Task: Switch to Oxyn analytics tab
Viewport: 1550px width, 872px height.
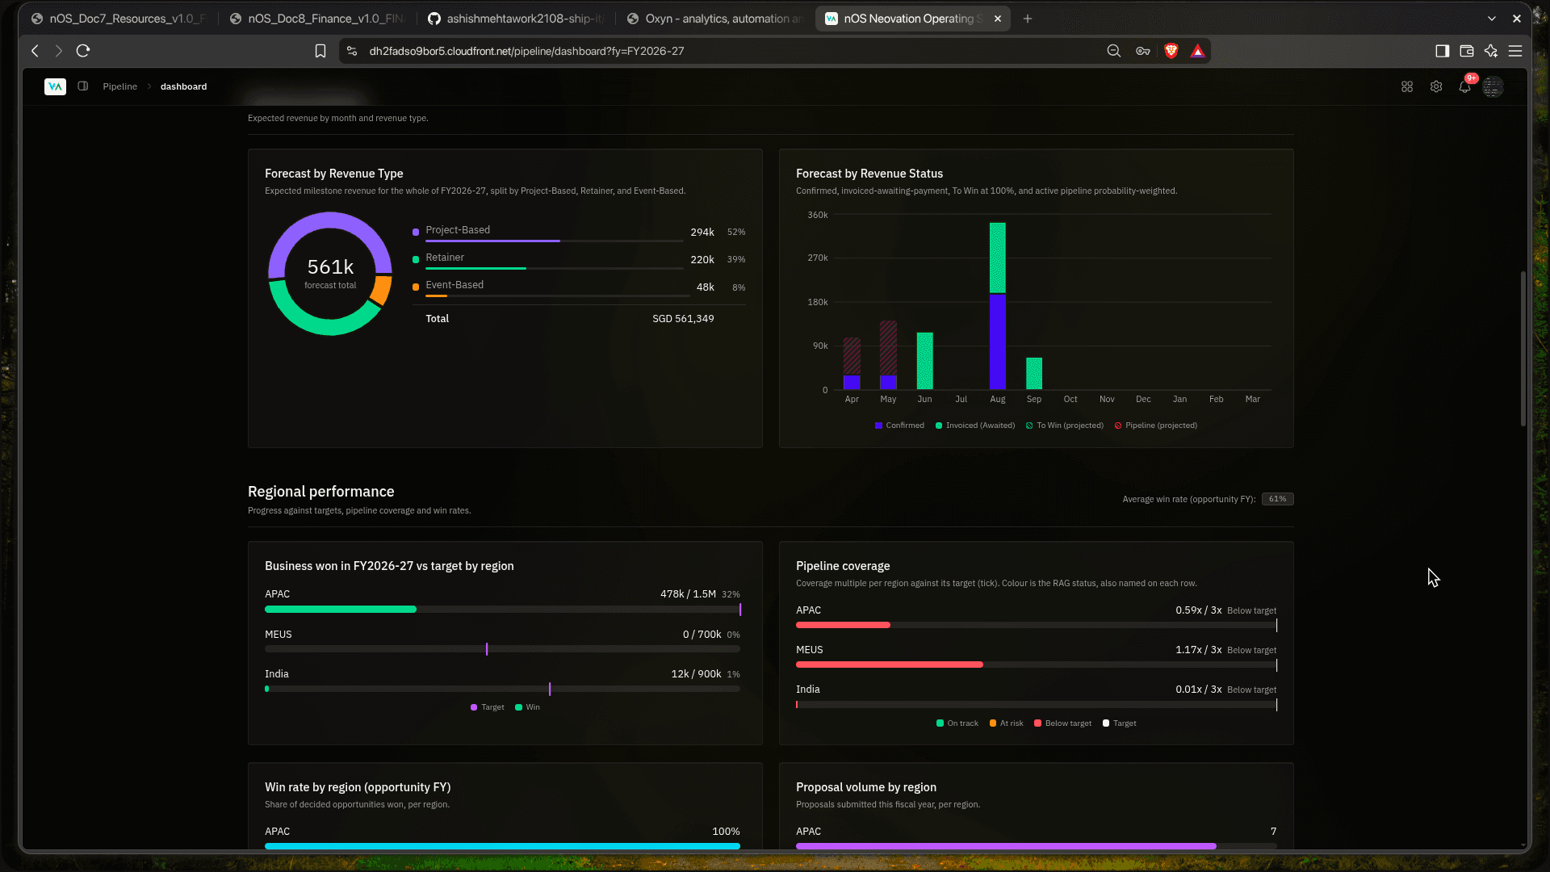Action: click(x=715, y=19)
